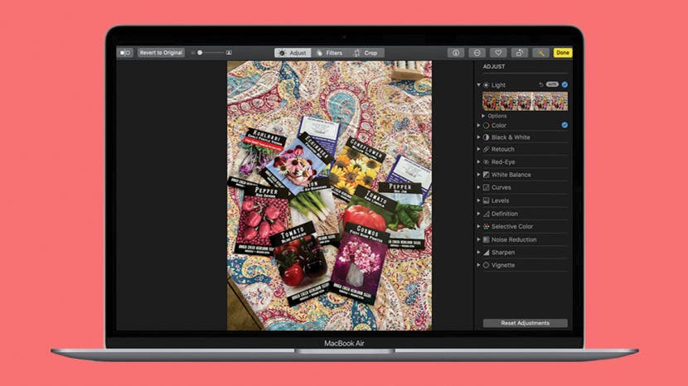Viewport: 688px width, 386px height.
Task: Undo Light adjustment with reset arrow
Action: (x=541, y=84)
